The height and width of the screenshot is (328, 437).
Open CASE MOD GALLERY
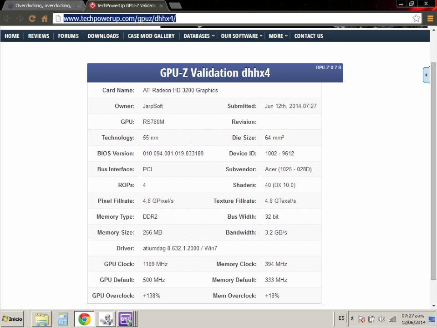151,36
